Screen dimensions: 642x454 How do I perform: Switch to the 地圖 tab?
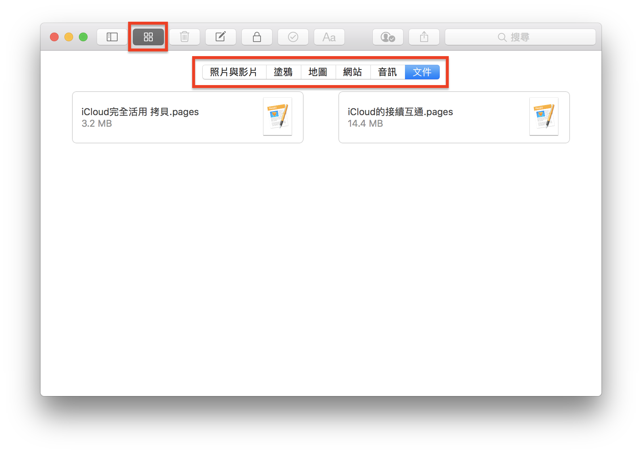click(318, 72)
